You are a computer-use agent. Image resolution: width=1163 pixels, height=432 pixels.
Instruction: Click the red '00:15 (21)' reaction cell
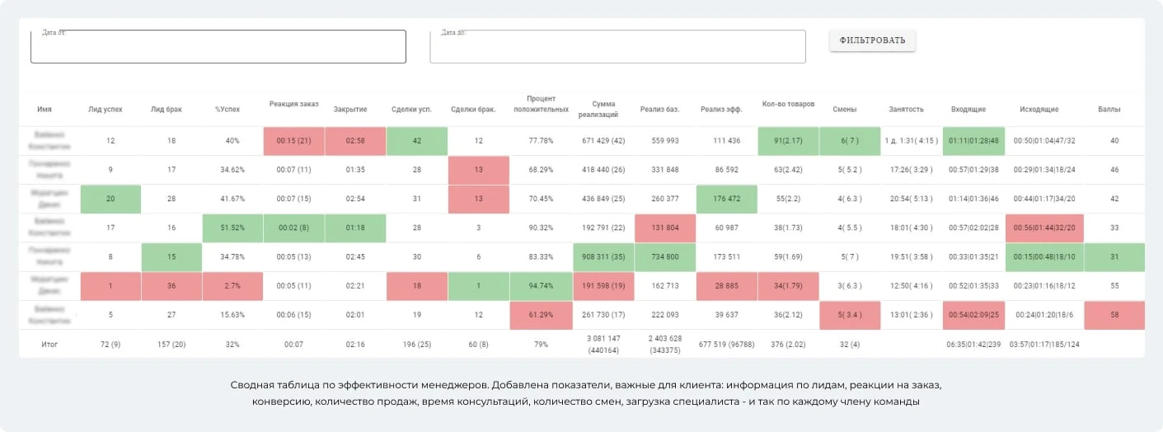click(x=294, y=141)
